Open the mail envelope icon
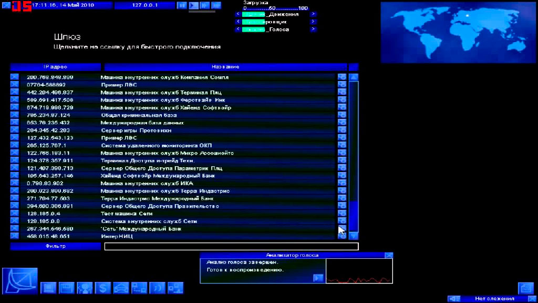This screenshot has width=538, height=303. pos(121,288)
